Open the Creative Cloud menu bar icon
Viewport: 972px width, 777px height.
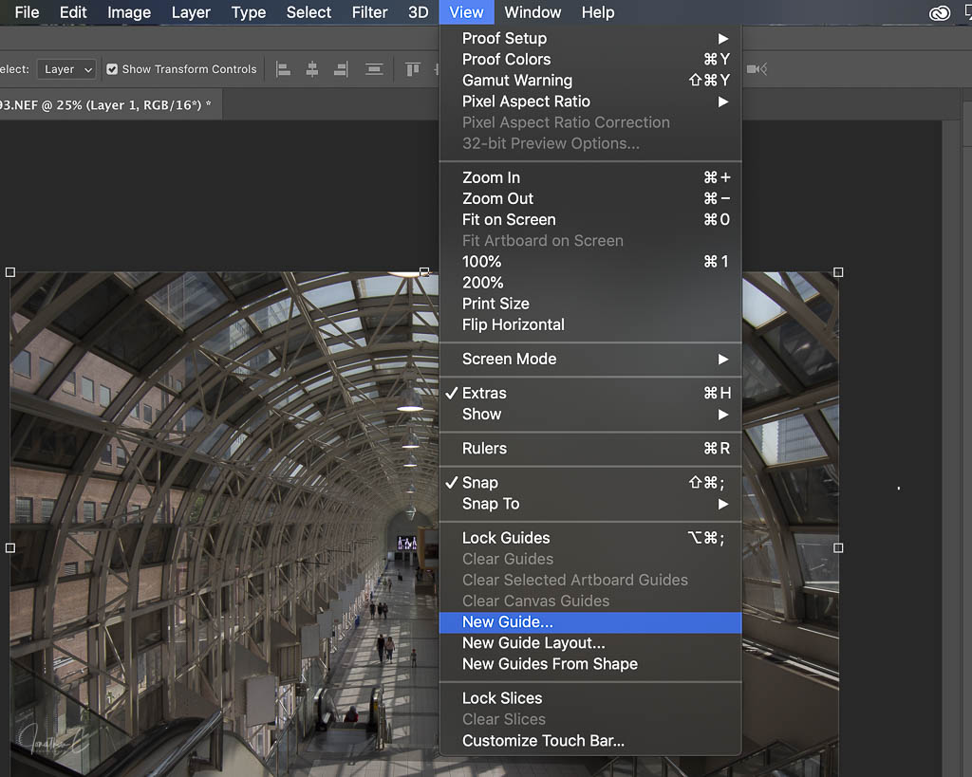(940, 12)
